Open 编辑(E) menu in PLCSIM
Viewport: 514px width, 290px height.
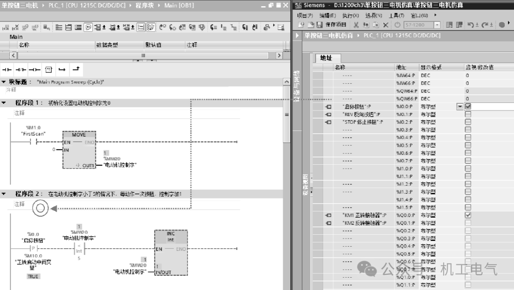coord(327,15)
